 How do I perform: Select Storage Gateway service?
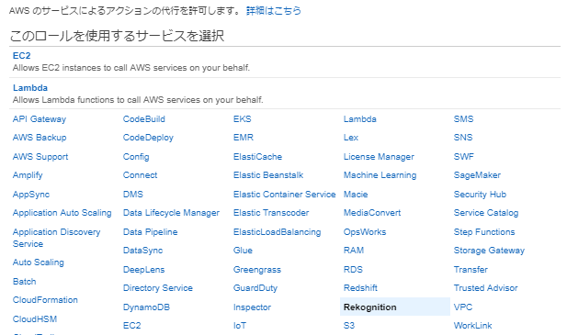point(489,251)
